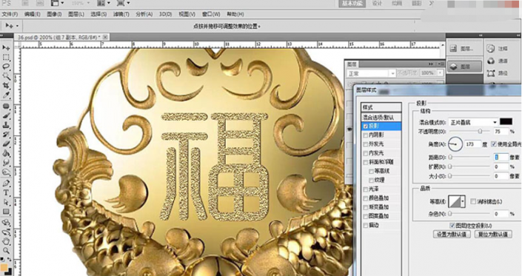Open the 图层(L) menu
522x276 pixels.
76,14
